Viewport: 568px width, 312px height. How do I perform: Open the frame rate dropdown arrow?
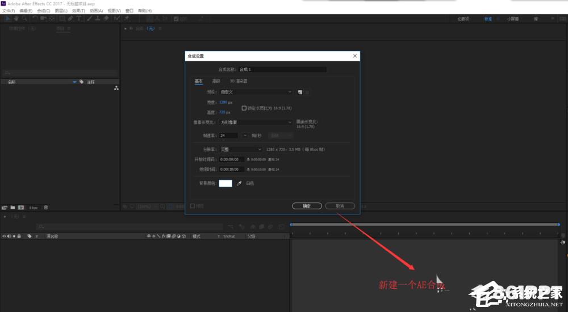pyautogui.click(x=245, y=136)
